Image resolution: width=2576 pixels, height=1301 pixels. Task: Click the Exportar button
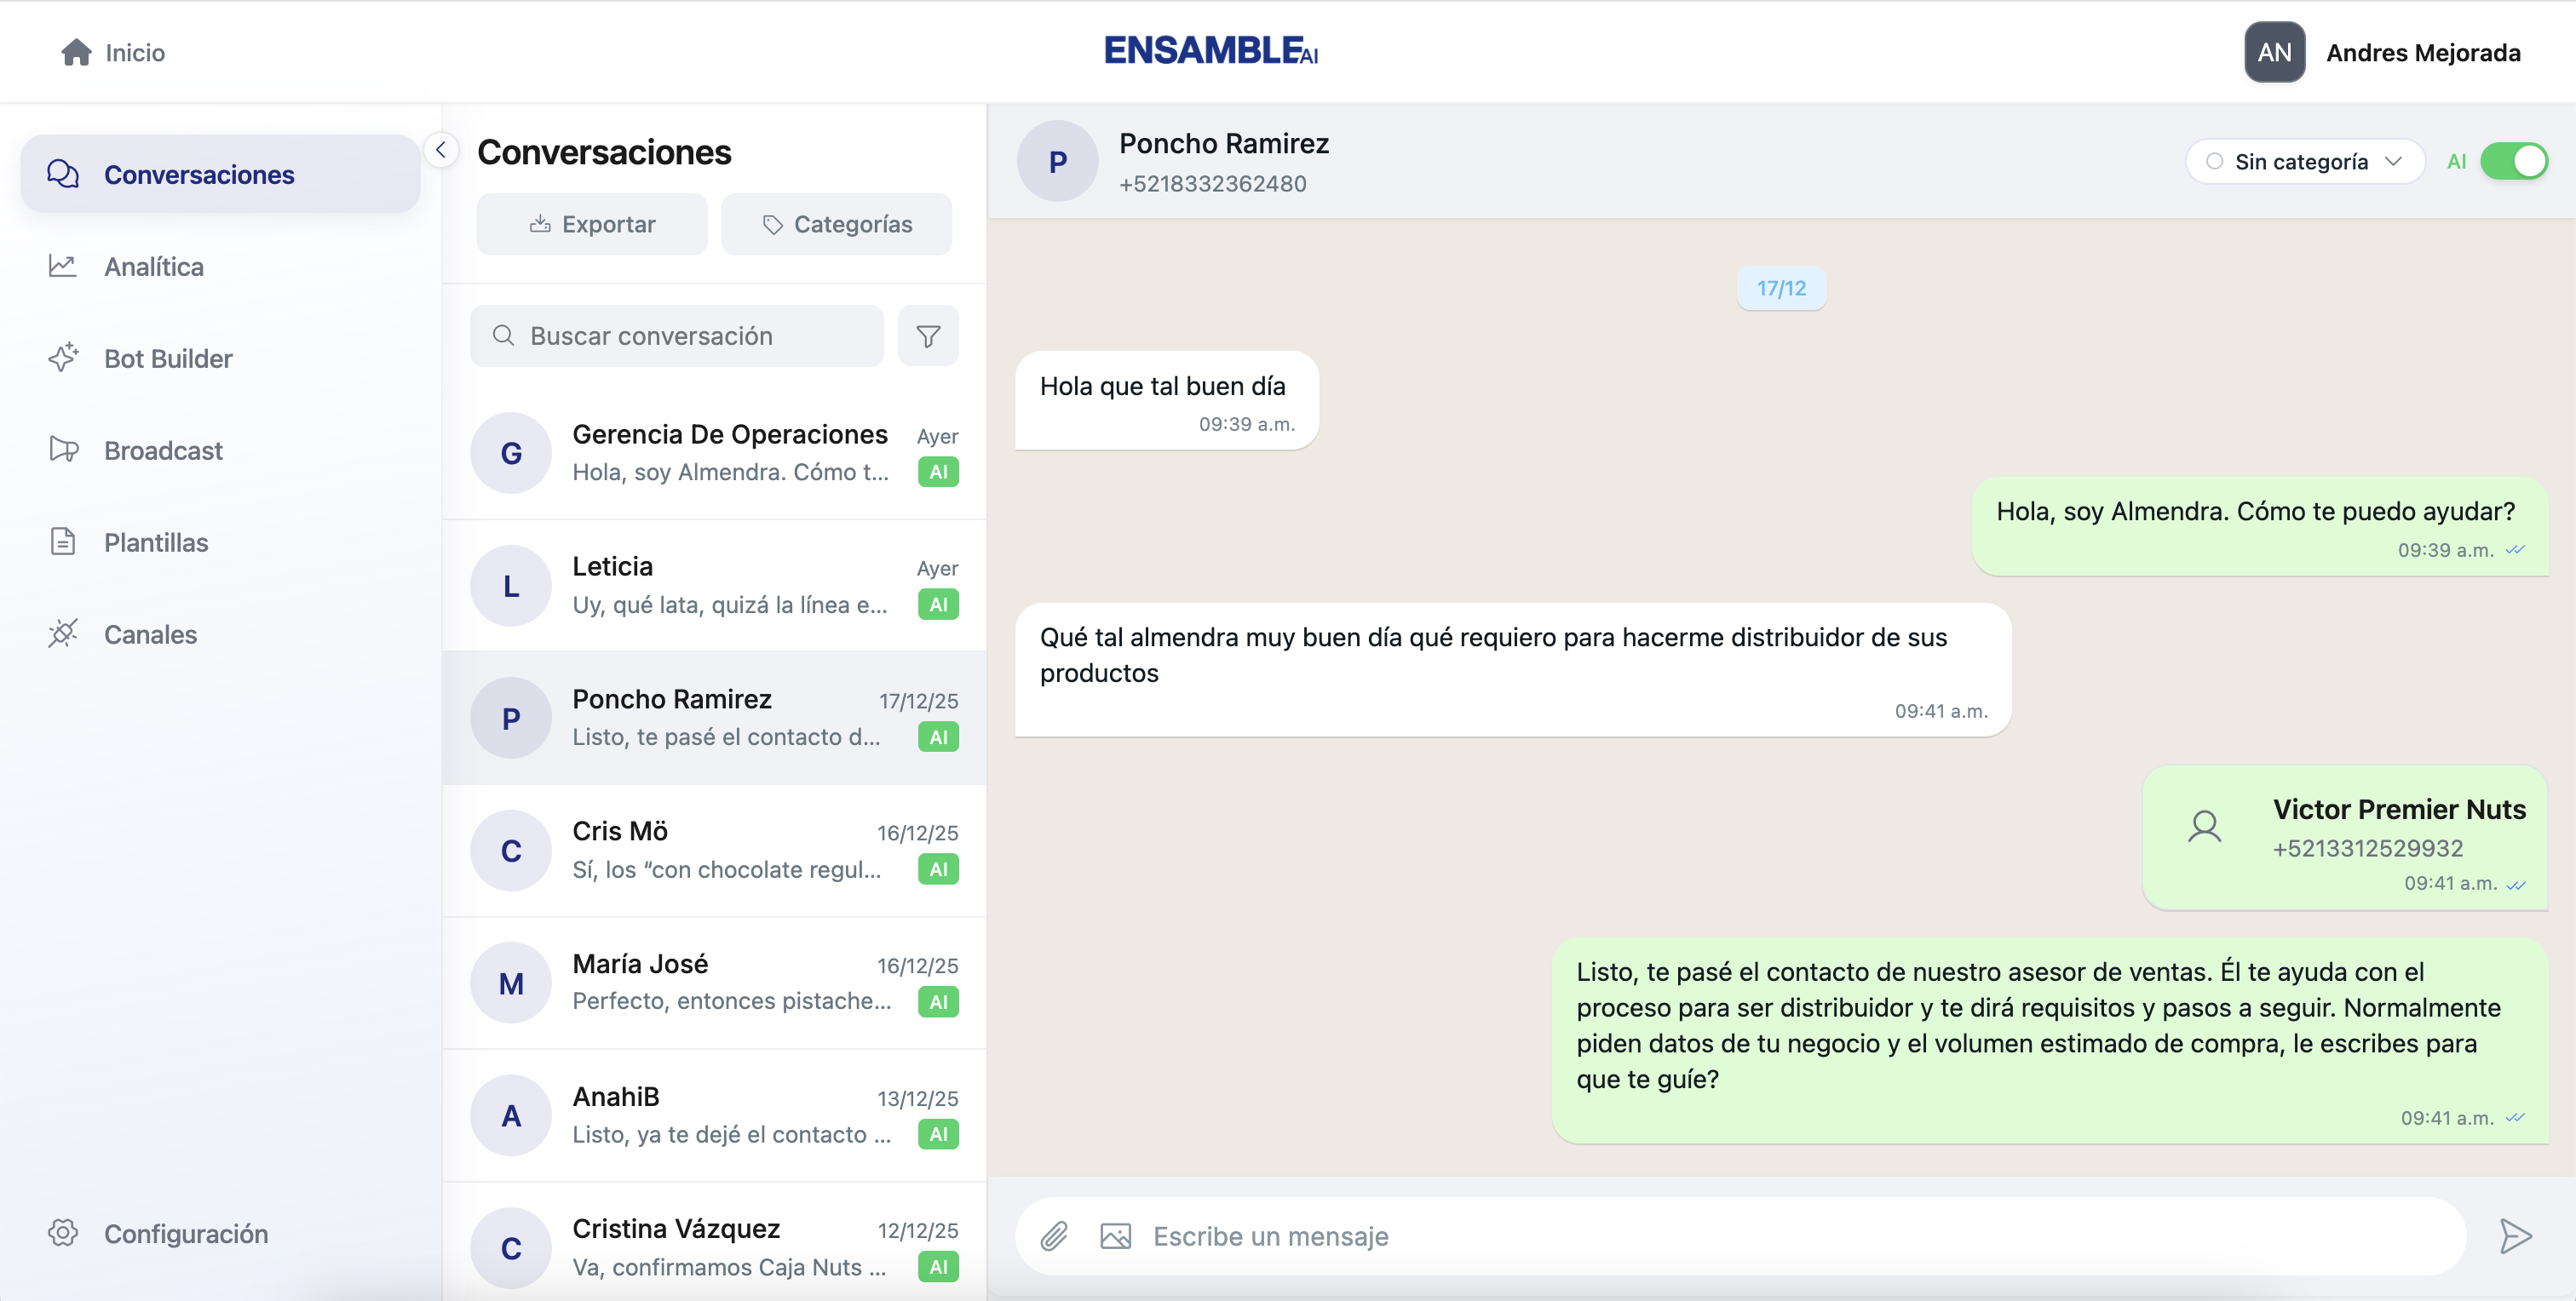pyautogui.click(x=592, y=224)
